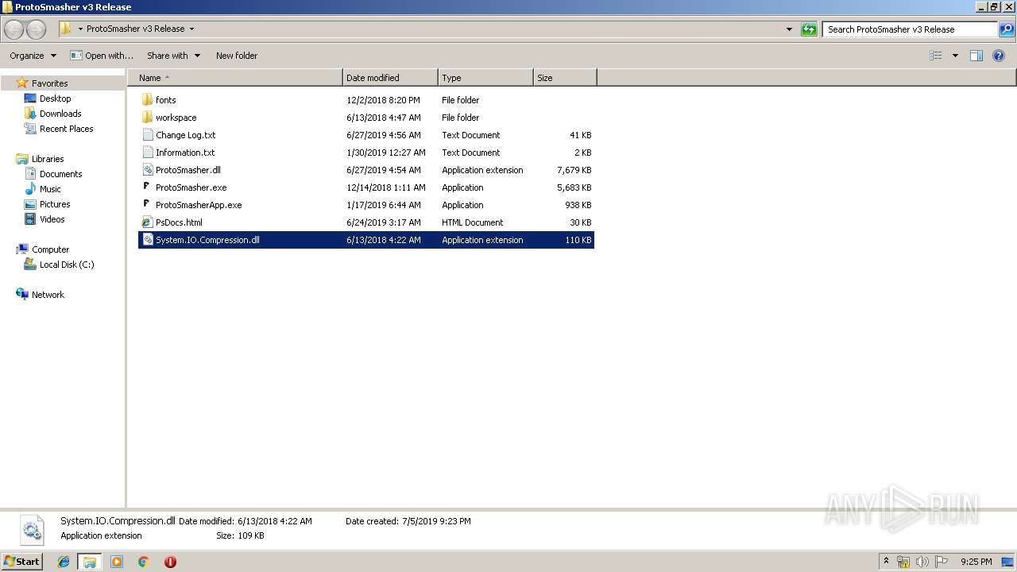
Task: Open the Organize dropdown menu
Action: (33, 56)
